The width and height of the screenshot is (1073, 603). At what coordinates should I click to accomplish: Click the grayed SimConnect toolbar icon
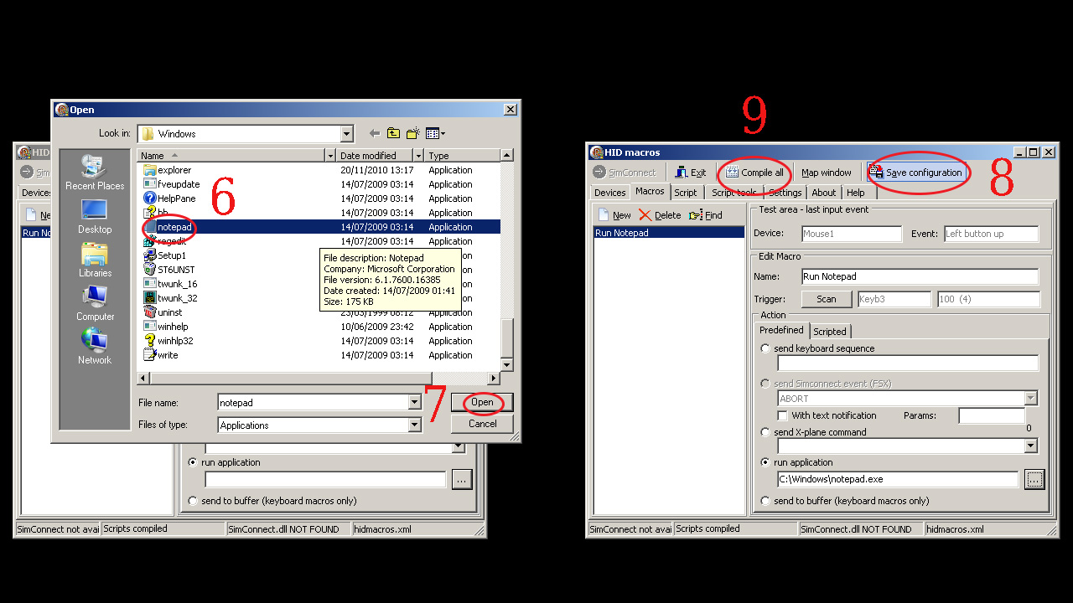(x=599, y=173)
